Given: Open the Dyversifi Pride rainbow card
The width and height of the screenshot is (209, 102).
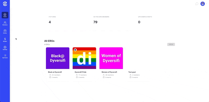Looking at the screenshot, I should coord(84,58).
